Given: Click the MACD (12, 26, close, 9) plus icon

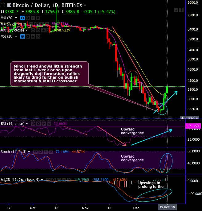Looking at the screenshot, I should point(64,180).
